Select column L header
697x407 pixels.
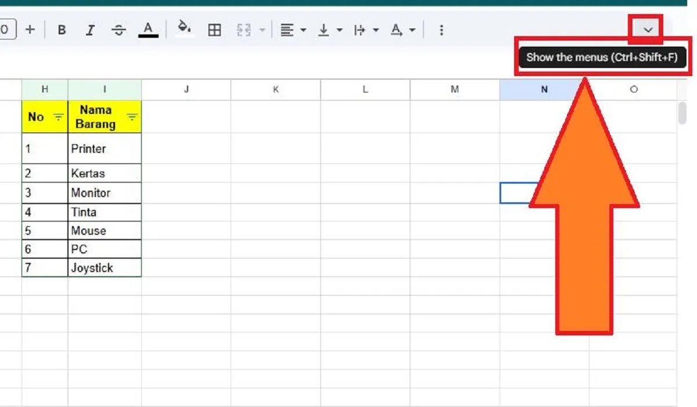(x=365, y=90)
